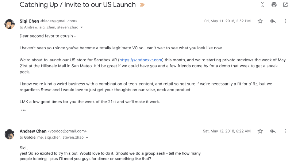Show recipient details for Siqi's email
The image size is (292, 165).
point(81,27)
